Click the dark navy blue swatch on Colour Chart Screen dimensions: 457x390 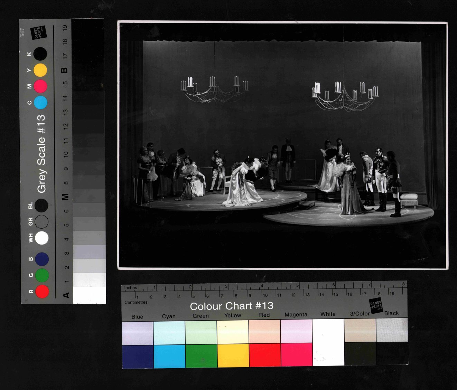click(138, 357)
